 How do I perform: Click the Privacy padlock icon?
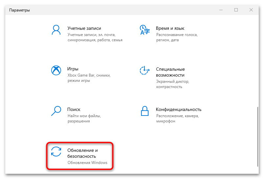(144, 111)
